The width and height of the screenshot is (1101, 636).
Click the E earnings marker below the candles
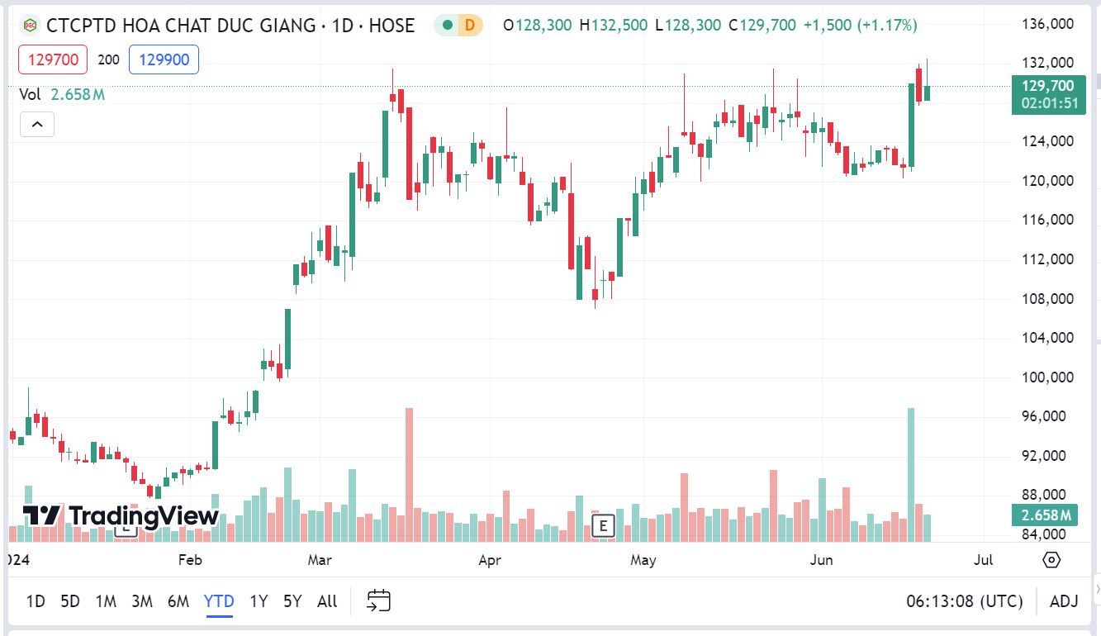click(x=602, y=525)
